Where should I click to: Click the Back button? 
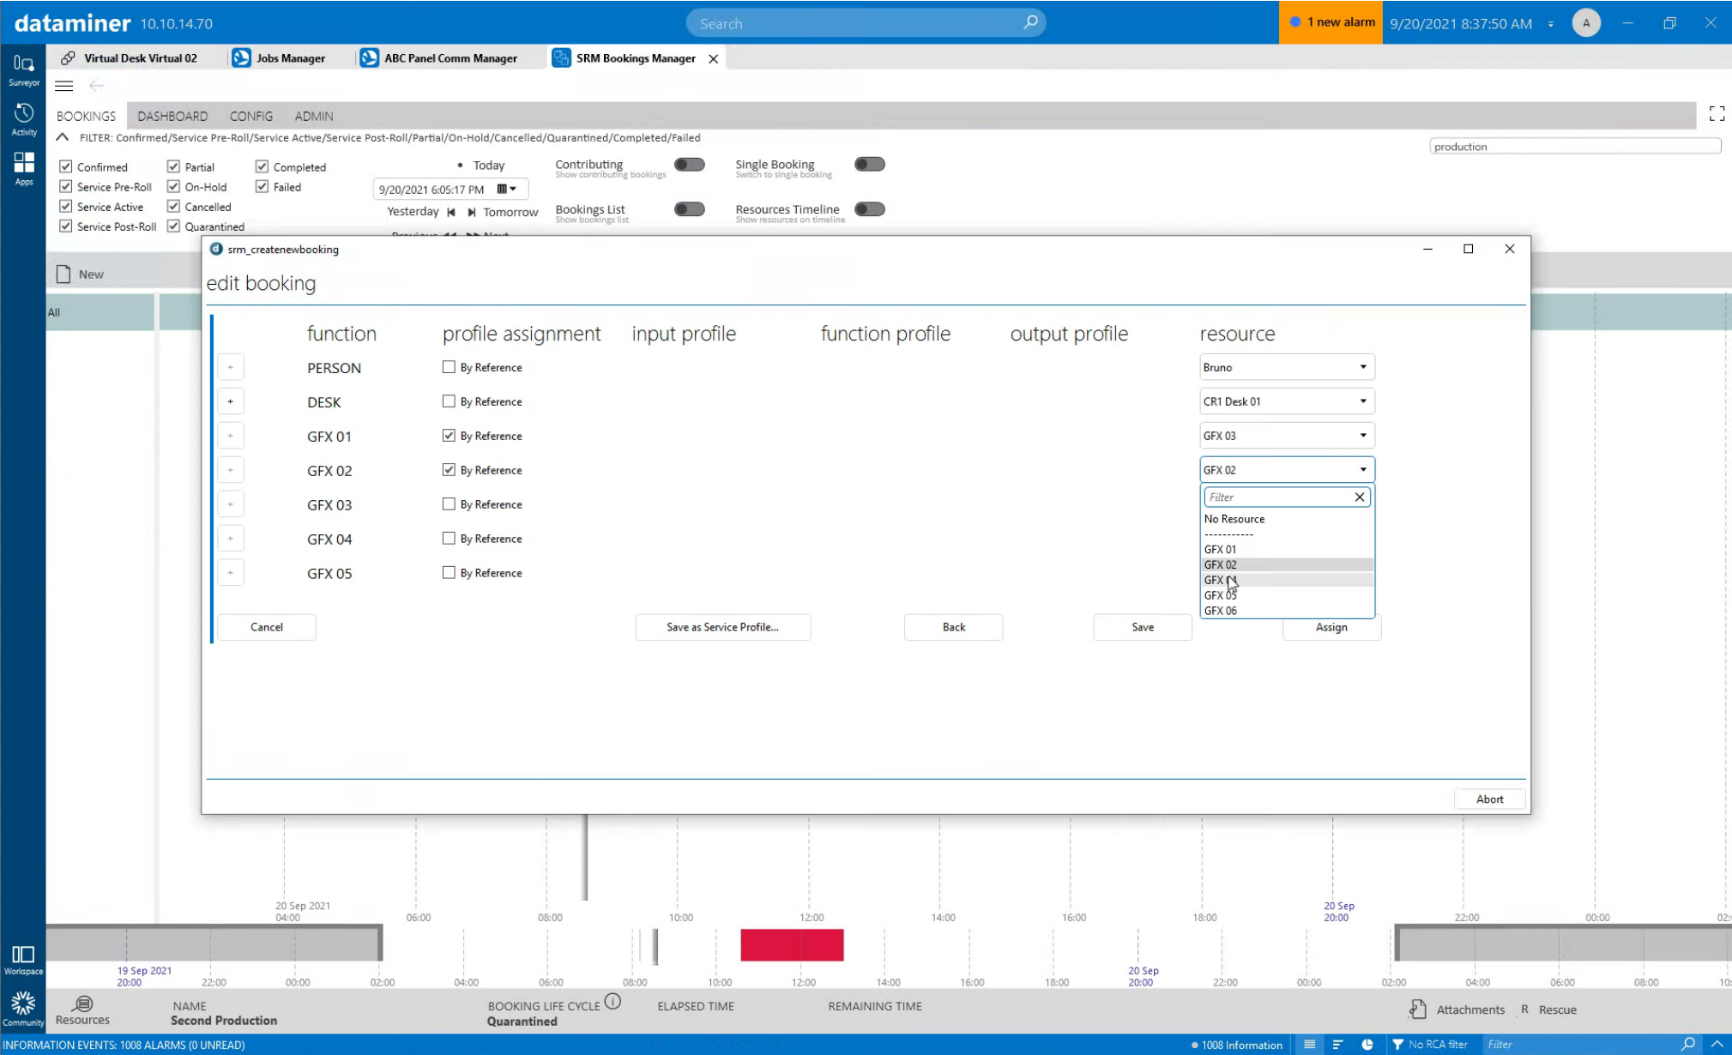pos(953,627)
